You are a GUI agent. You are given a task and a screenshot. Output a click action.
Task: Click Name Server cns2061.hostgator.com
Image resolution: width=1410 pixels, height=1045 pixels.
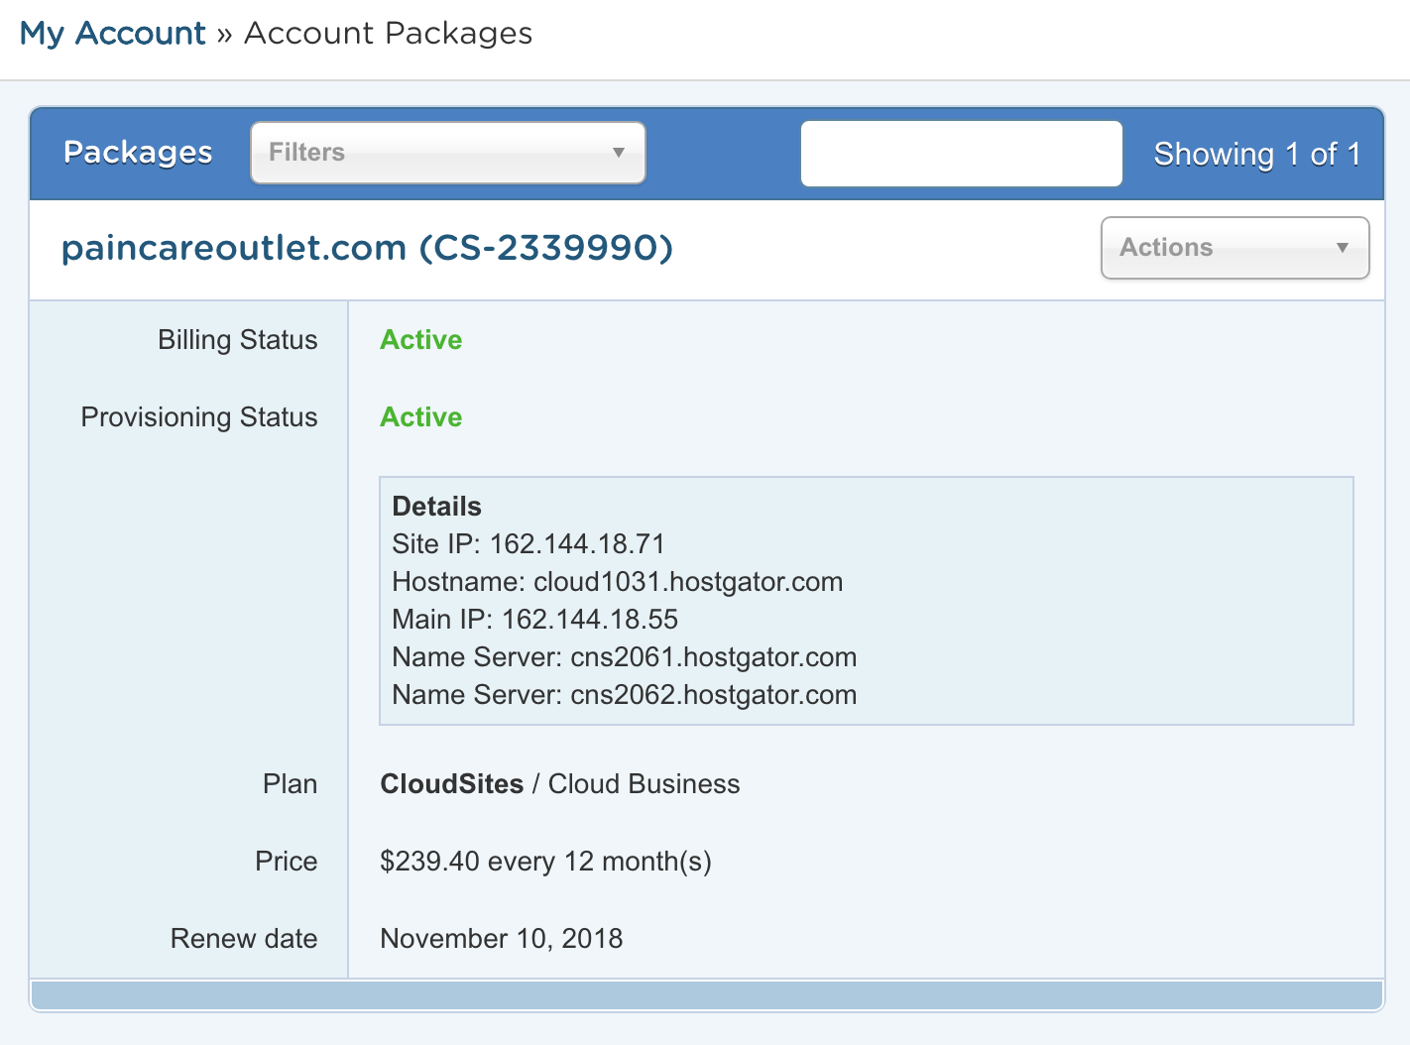click(x=624, y=657)
